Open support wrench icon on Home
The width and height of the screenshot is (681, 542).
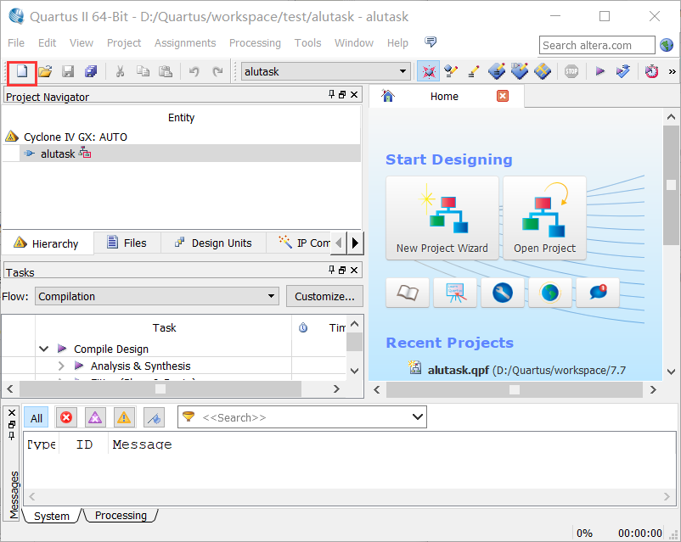pyautogui.click(x=503, y=293)
